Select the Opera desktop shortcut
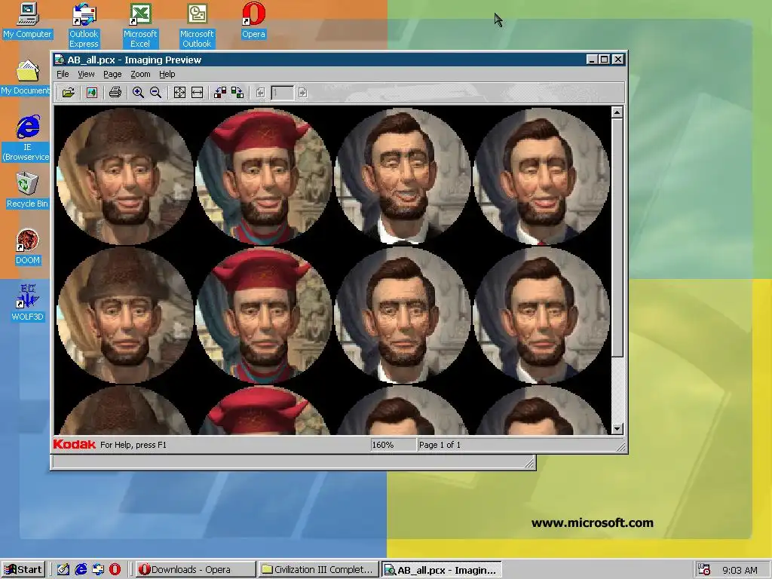772x579 pixels. coord(253,20)
